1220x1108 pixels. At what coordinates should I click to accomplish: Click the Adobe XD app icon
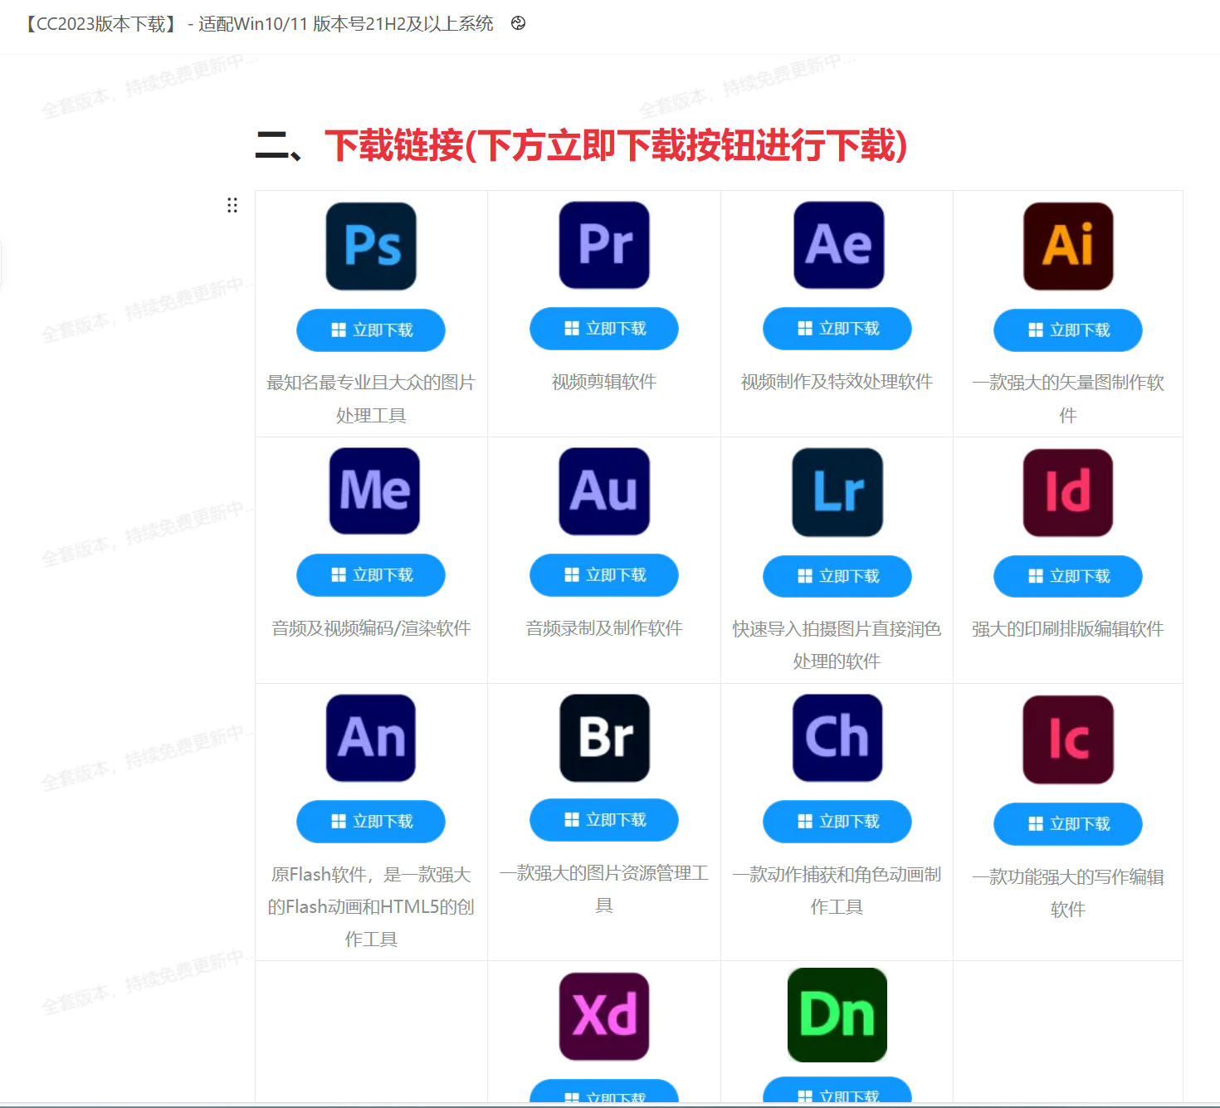click(604, 1017)
